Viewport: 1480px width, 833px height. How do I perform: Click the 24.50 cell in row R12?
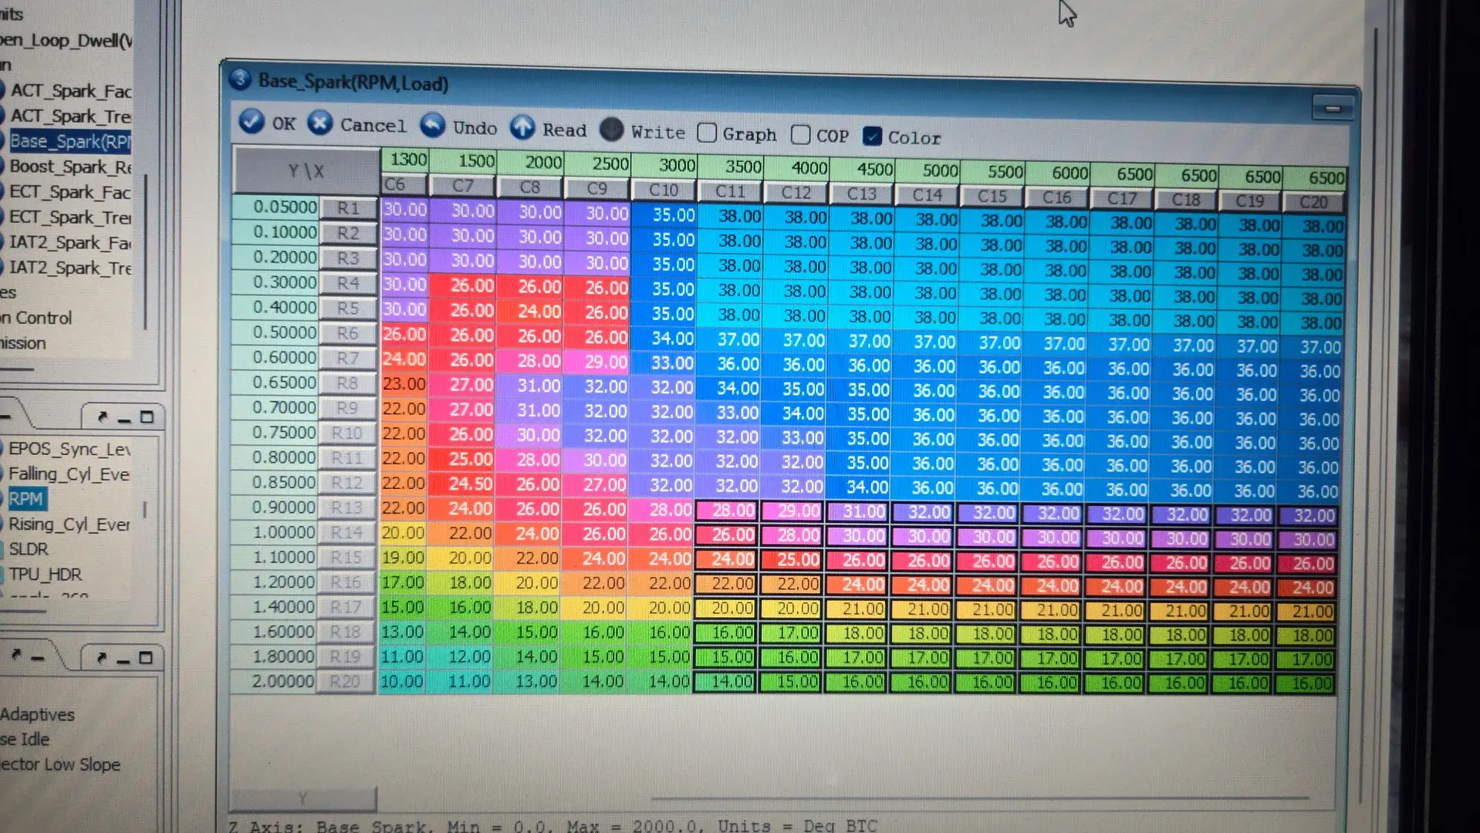click(x=462, y=484)
